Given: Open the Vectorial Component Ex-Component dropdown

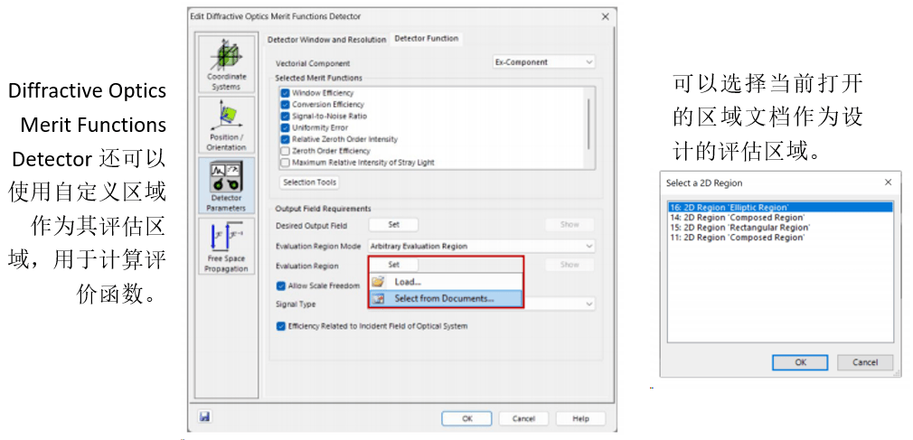Looking at the screenshot, I should click(x=543, y=62).
